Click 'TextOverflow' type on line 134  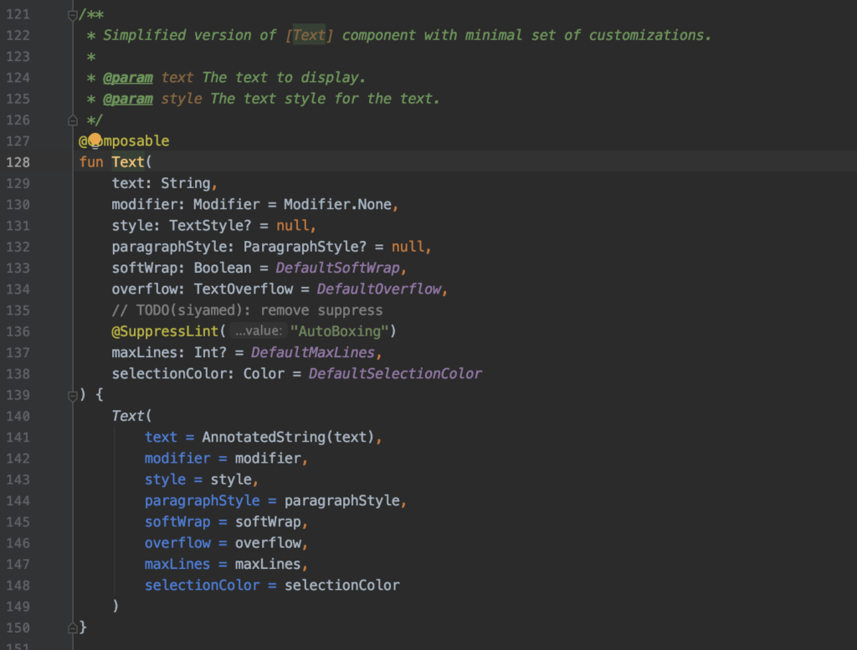point(244,289)
